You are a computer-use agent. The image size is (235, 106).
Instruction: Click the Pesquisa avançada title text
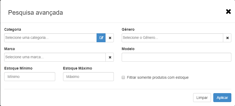coord(36,13)
